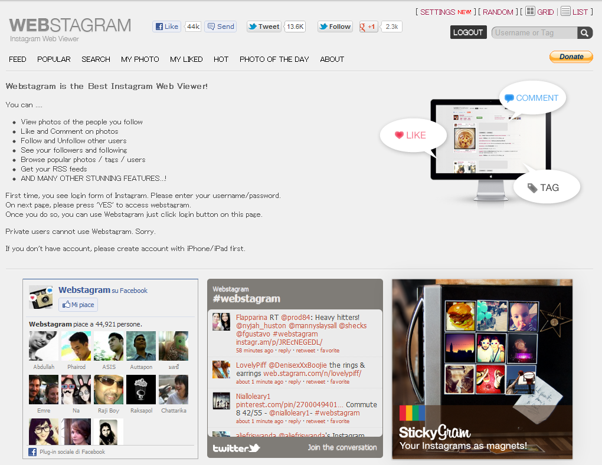
Task: Click the Donate button
Action: (x=571, y=57)
